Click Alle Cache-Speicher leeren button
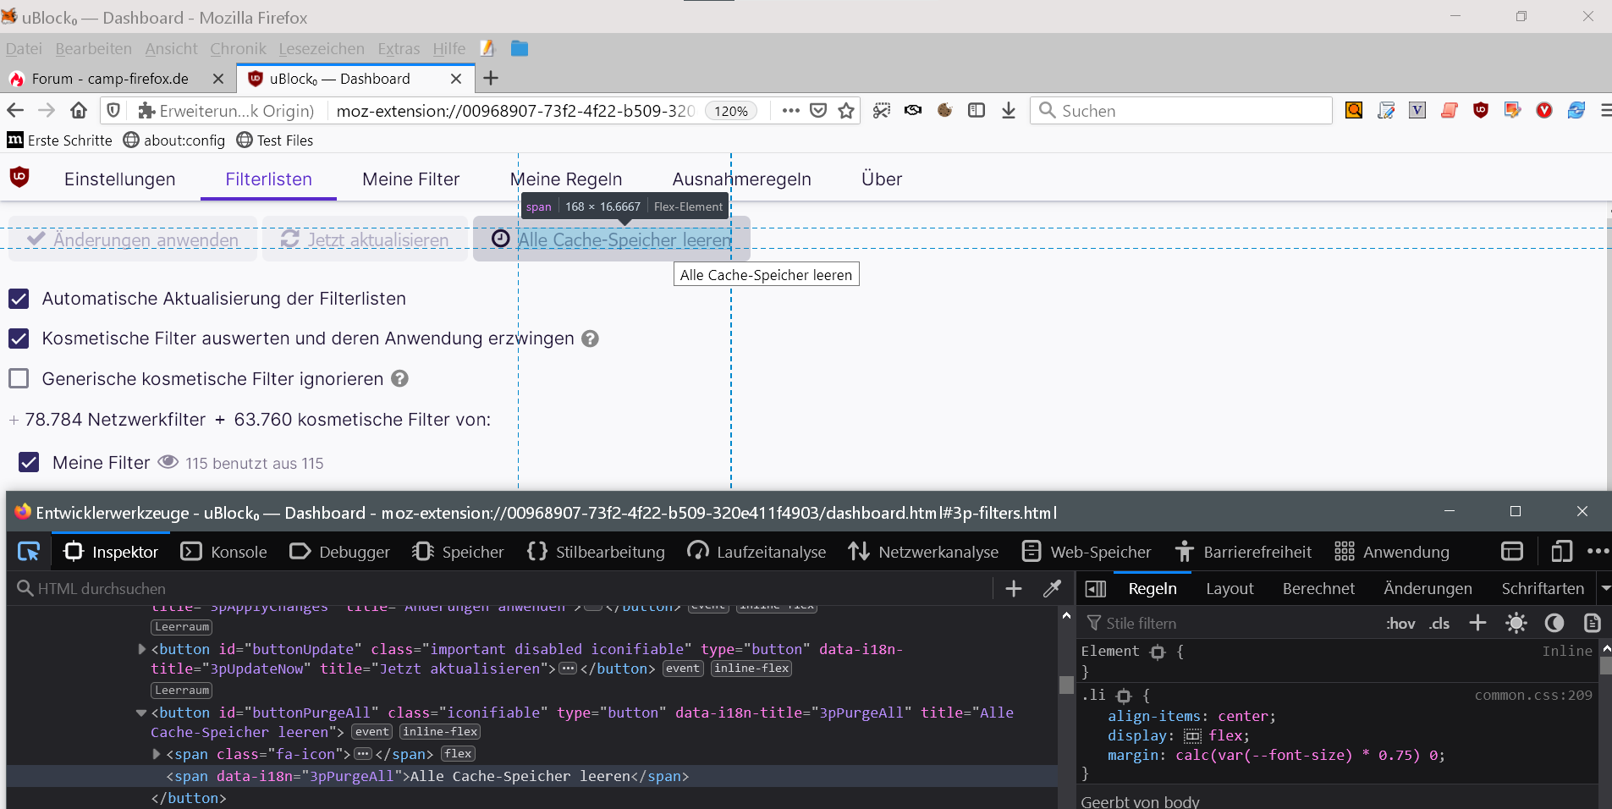The image size is (1612, 809). coord(611,239)
